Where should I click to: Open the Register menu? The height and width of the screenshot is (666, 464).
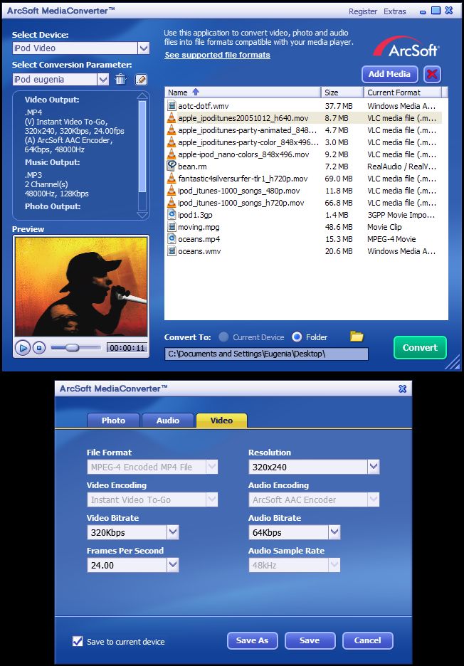[x=363, y=12]
